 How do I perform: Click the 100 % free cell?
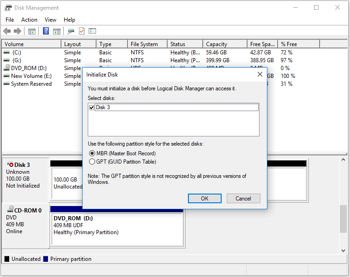pyautogui.click(x=288, y=76)
